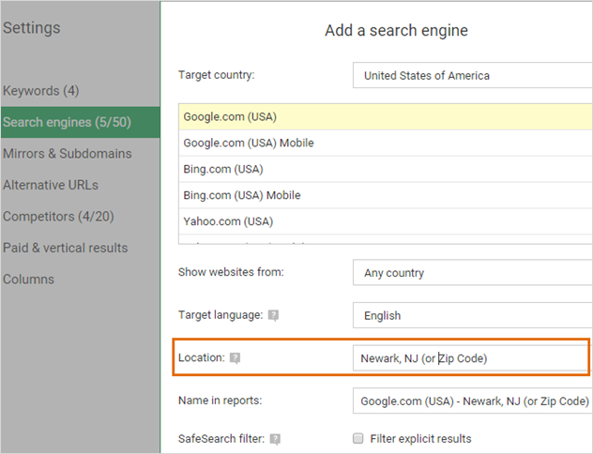The image size is (593, 454).
Task: Select Yahoo.com (USA) search engine
Action: click(x=228, y=222)
